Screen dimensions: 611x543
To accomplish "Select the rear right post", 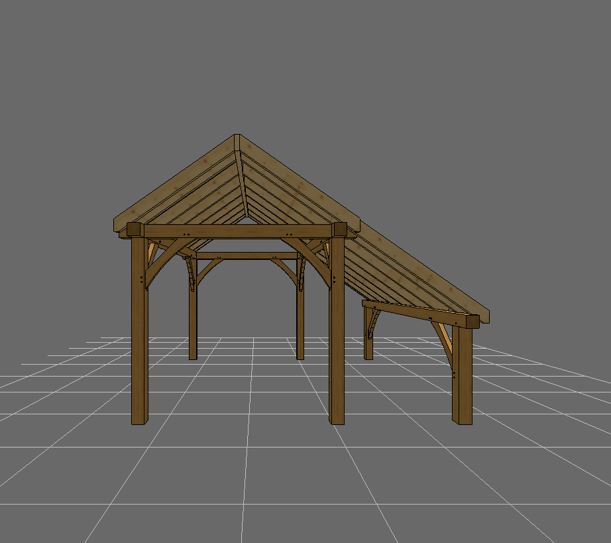I will tap(300, 325).
